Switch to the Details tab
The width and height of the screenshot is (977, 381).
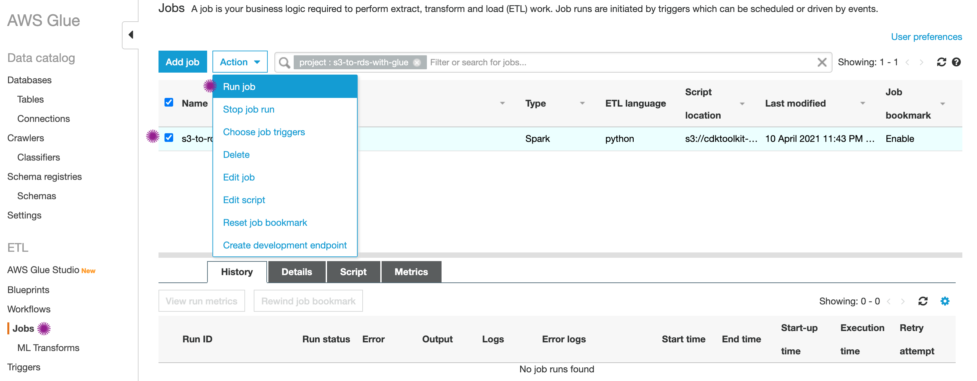point(297,272)
